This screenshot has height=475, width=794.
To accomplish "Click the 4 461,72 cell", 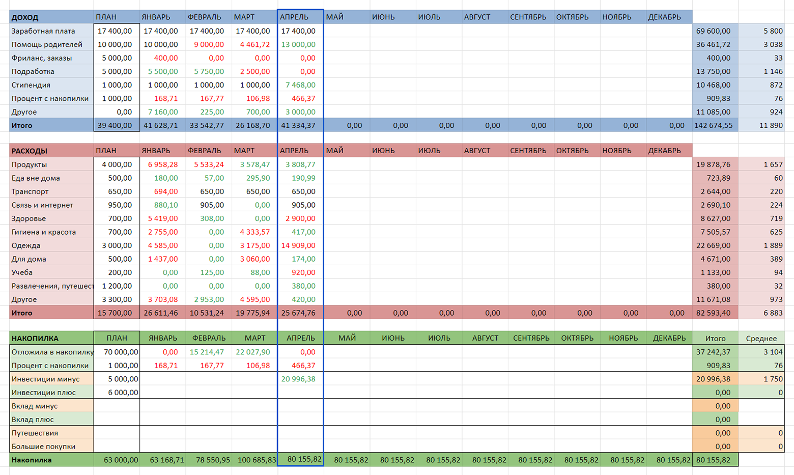I will (254, 44).
